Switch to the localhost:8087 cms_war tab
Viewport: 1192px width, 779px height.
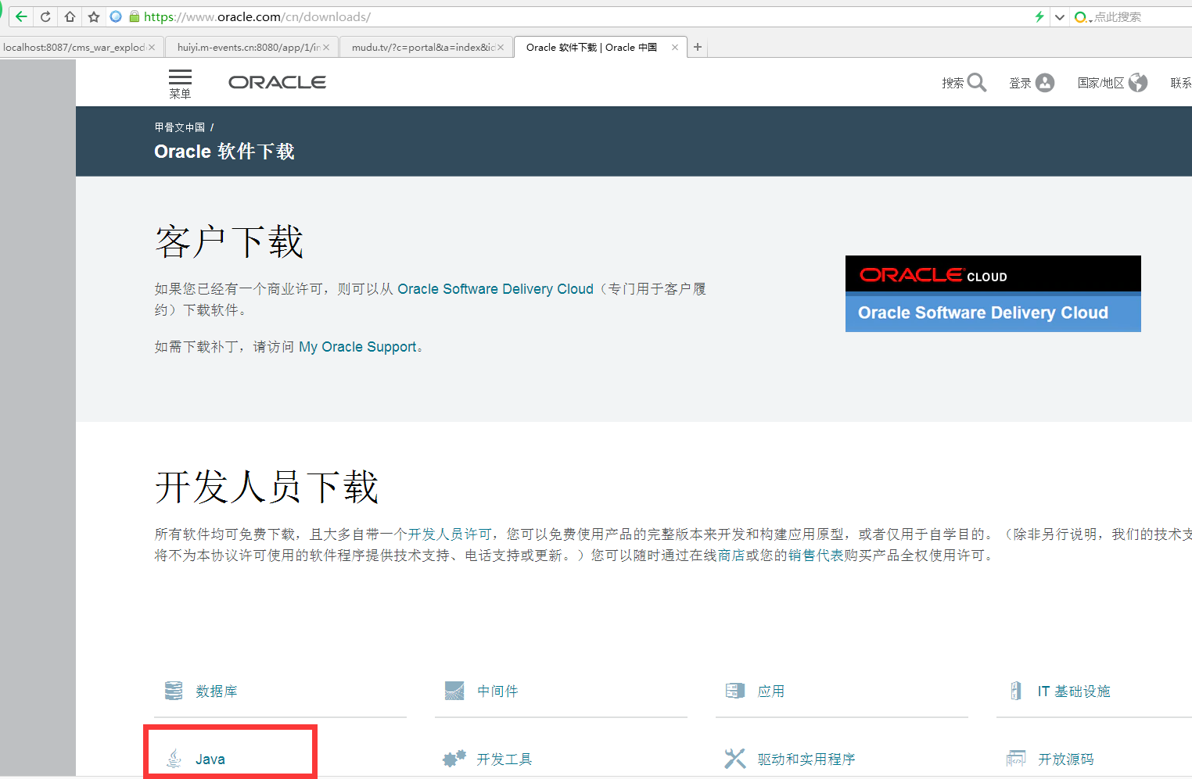click(x=74, y=48)
